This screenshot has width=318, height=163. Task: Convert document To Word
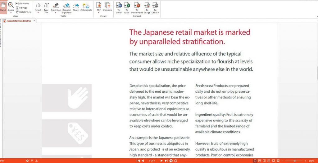click(119, 7)
